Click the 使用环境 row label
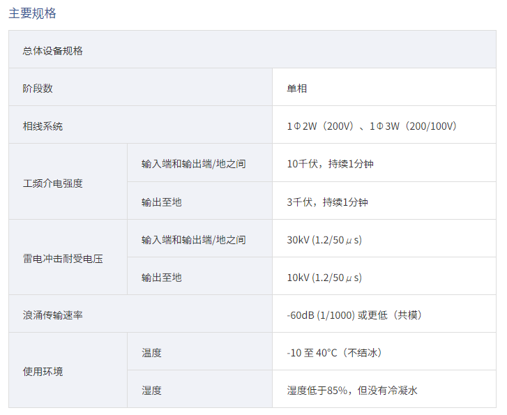507x415 pixels. [x=43, y=372]
